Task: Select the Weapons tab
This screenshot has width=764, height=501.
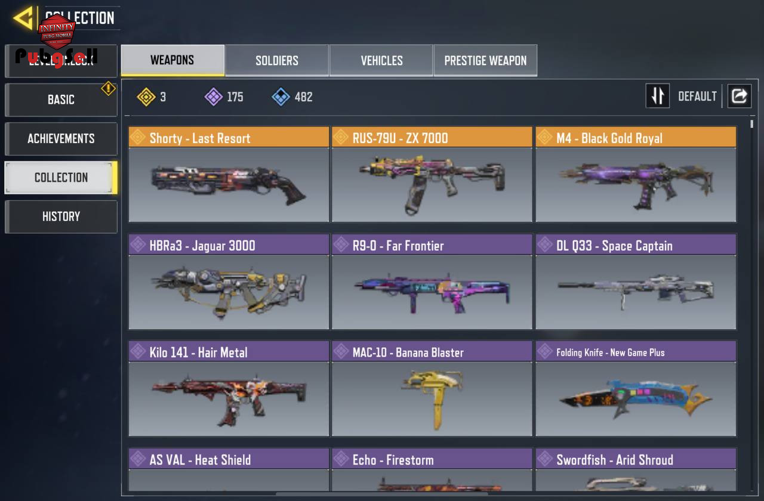Action: pos(172,60)
